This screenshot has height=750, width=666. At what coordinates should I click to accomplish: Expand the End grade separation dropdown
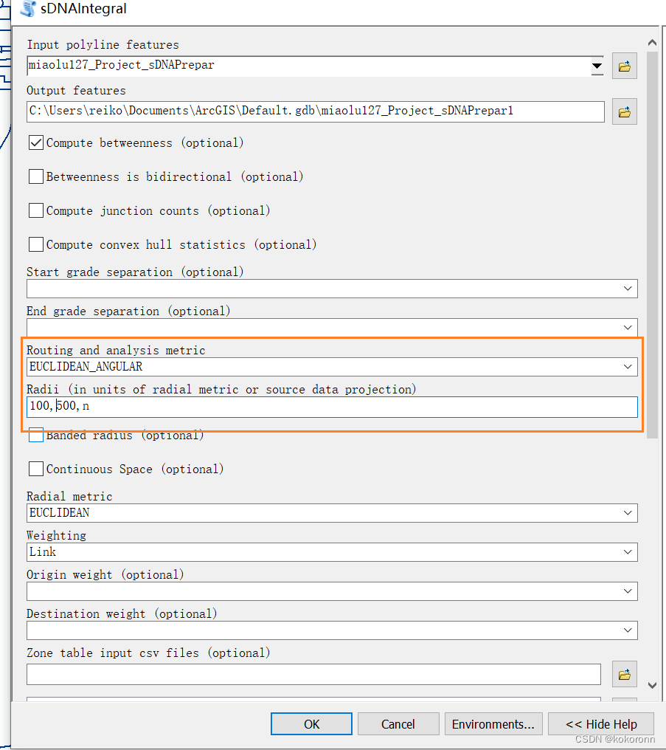tap(628, 327)
